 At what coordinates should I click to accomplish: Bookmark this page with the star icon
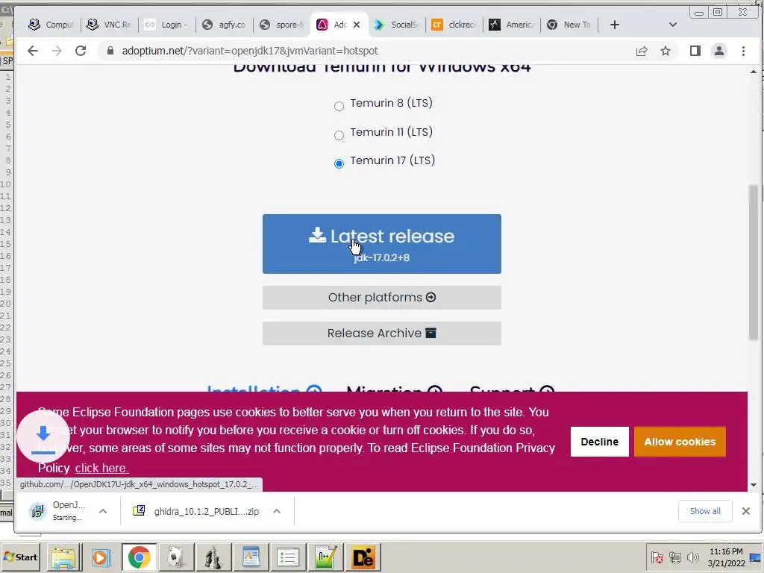(x=666, y=51)
